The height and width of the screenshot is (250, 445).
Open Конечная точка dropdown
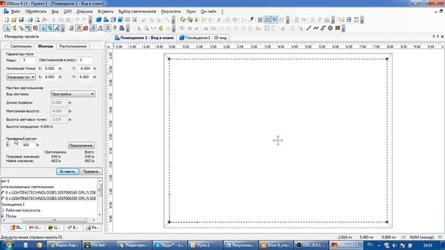[21, 77]
